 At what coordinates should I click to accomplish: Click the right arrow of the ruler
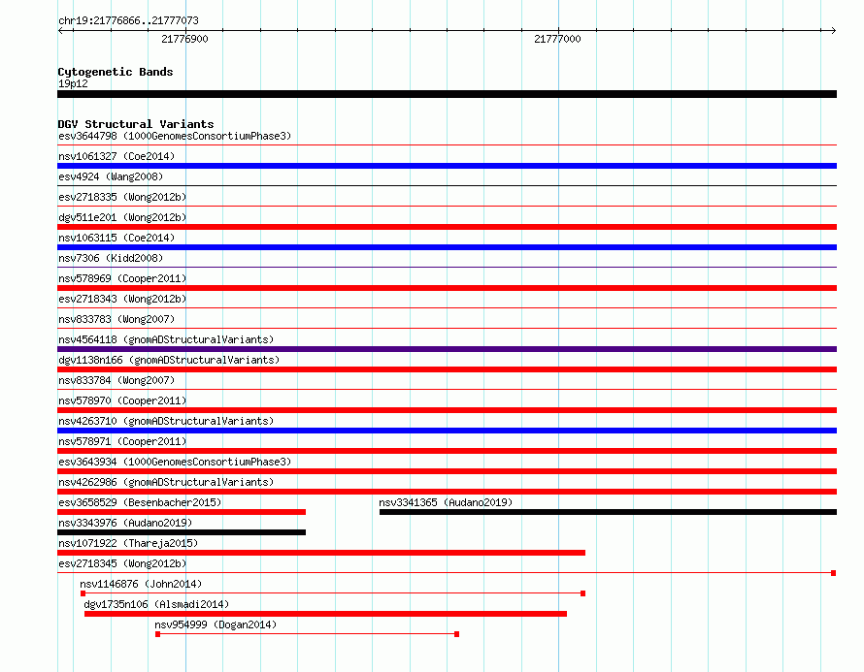pyautogui.click(x=833, y=30)
